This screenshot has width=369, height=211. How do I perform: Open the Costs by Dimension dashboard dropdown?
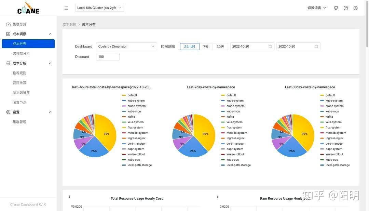pos(126,47)
